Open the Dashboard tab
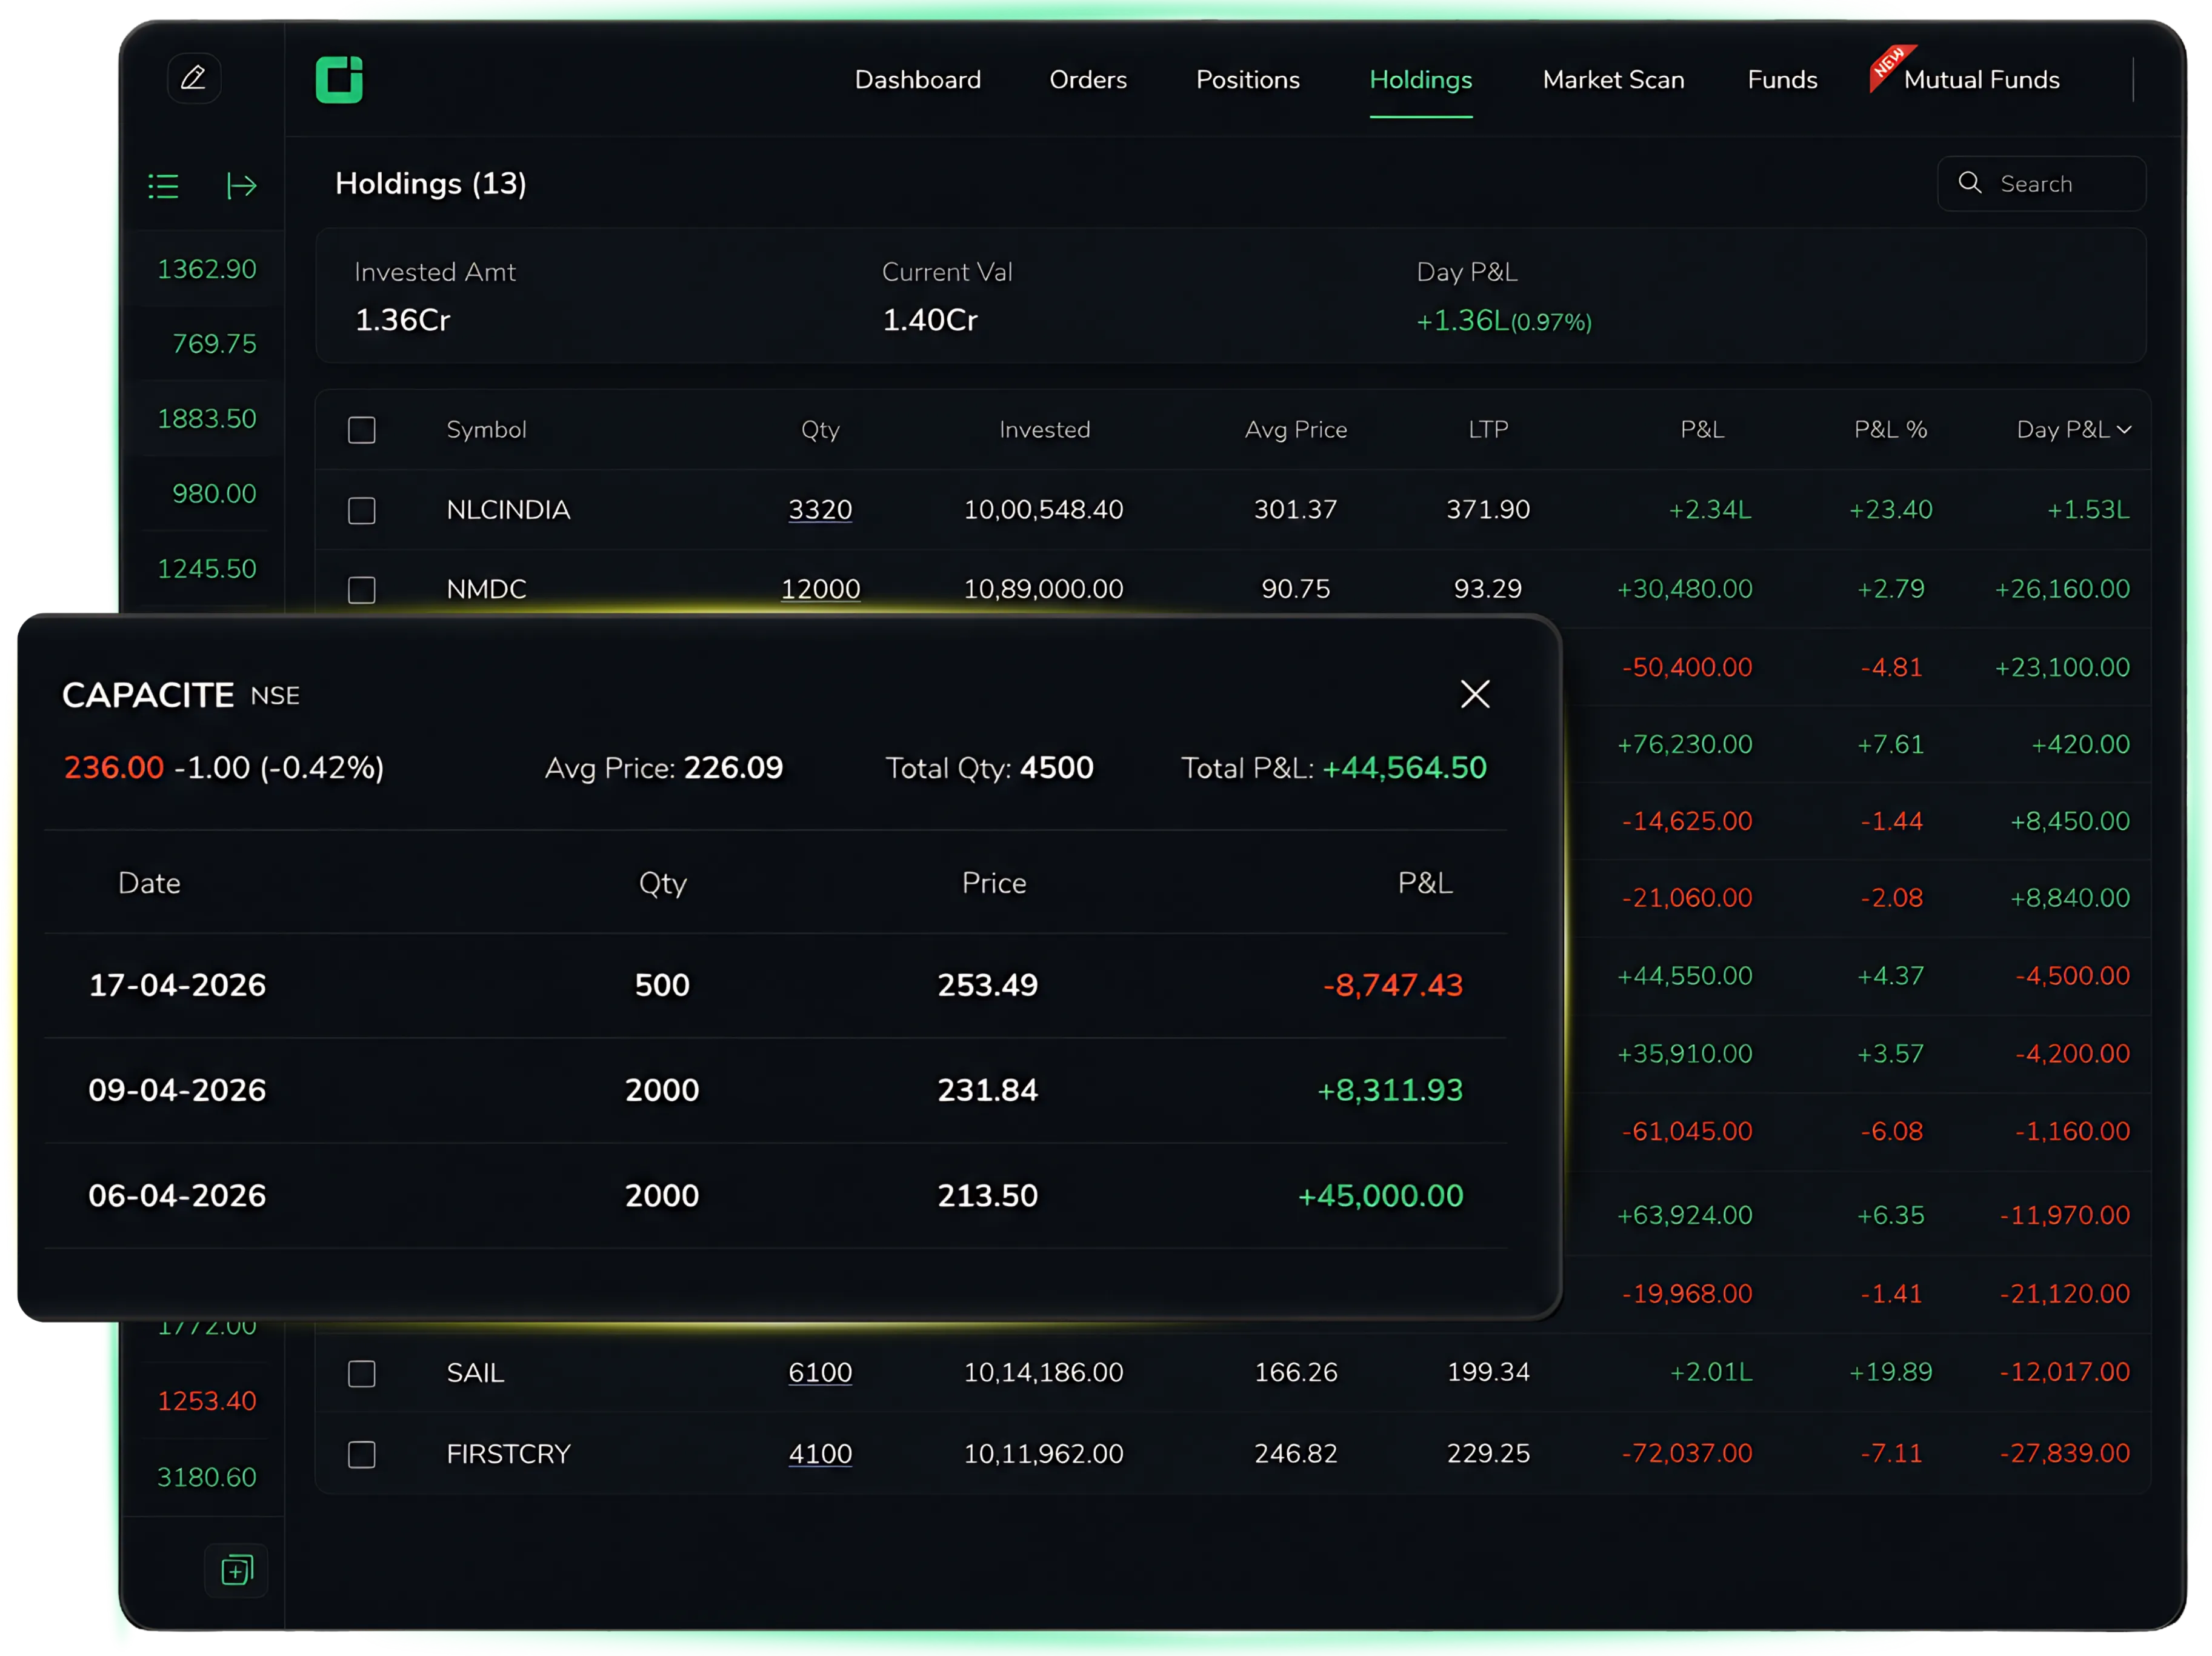2212x1656 pixels. [917, 80]
